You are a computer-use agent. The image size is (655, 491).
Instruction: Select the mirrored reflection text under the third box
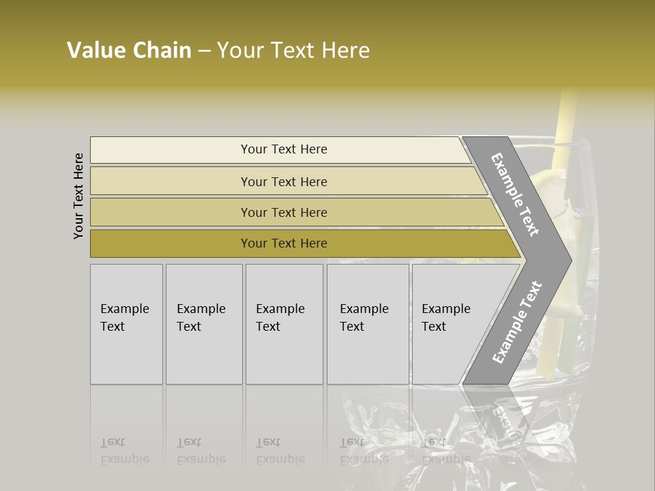click(x=280, y=451)
